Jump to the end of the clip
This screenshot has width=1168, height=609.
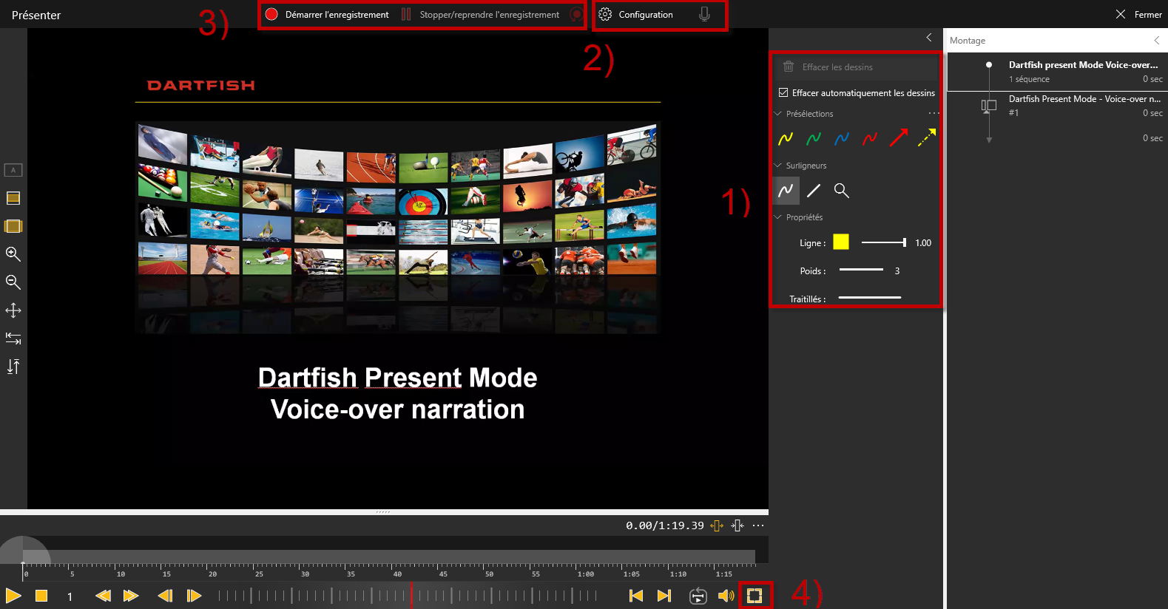pos(664,596)
